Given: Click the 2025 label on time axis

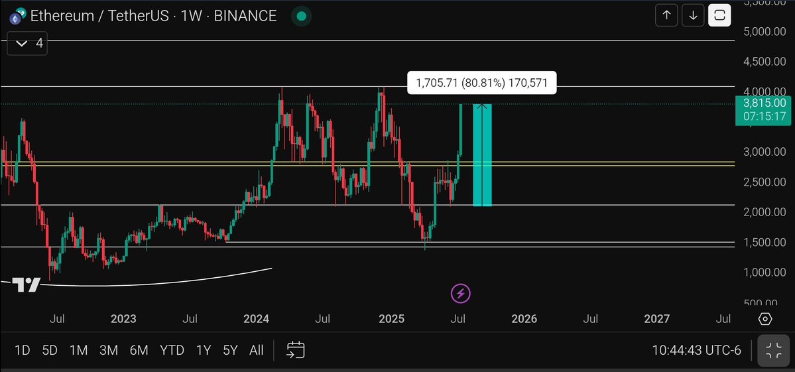Looking at the screenshot, I should pos(391,319).
